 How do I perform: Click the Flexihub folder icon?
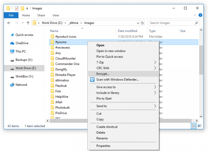pyautogui.click(x=52, y=86)
